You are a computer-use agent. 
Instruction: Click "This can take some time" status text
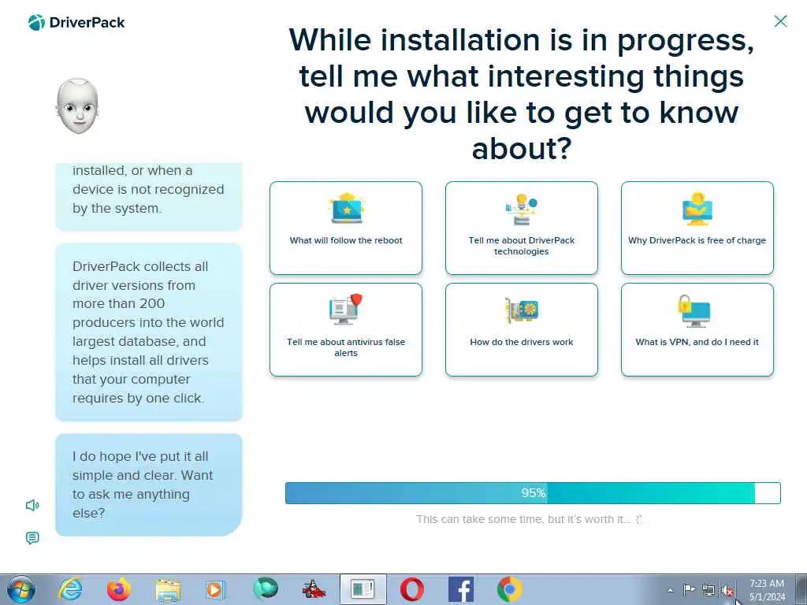[x=523, y=519]
